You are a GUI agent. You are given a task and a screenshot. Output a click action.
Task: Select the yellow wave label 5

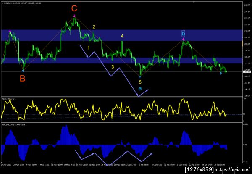pyautogui.click(x=140, y=82)
